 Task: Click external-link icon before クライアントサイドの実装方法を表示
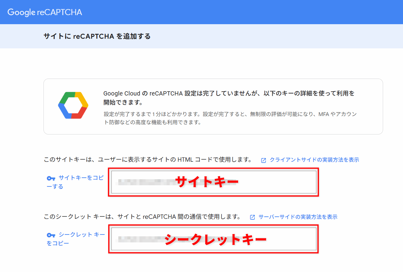(264, 160)
